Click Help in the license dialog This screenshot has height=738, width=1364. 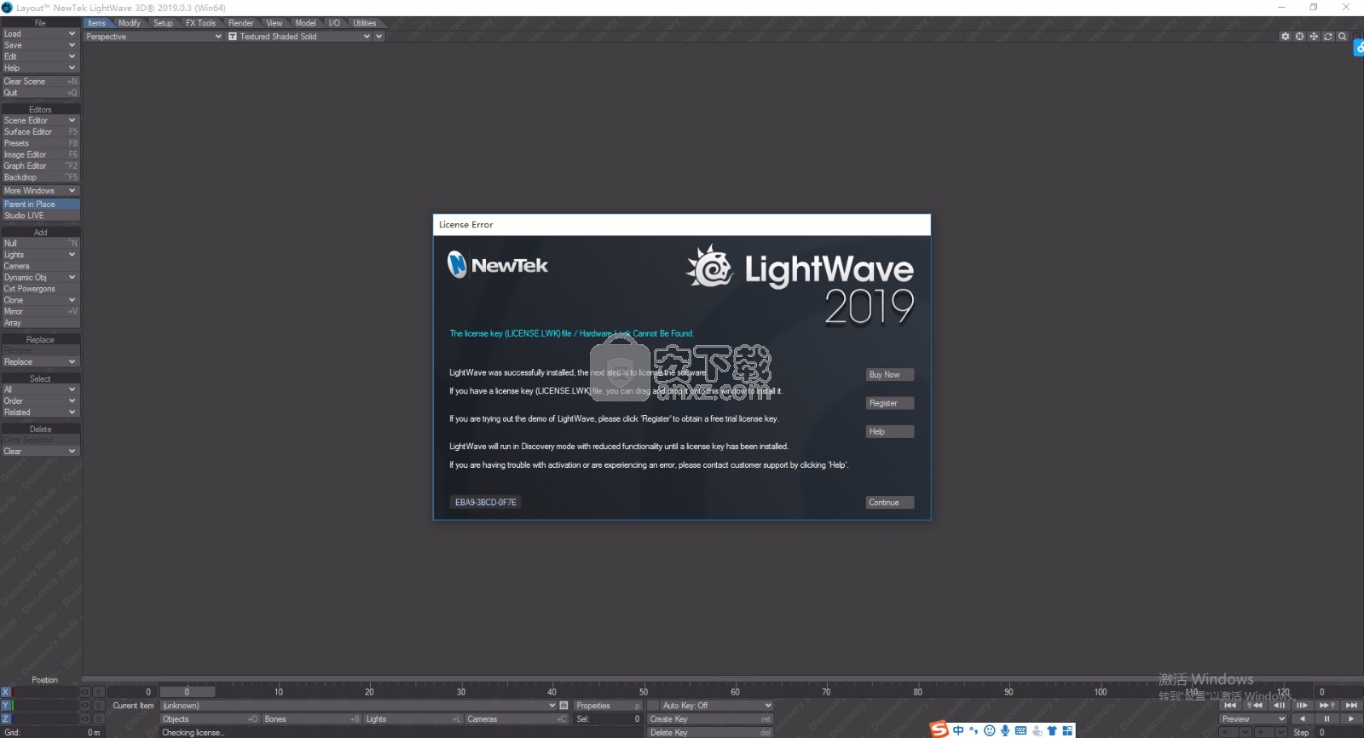[x=890, y=431]
